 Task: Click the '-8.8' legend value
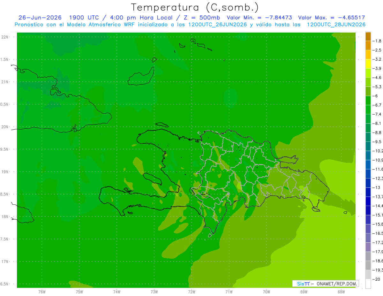pyautogui.click(x=378, y=133)
